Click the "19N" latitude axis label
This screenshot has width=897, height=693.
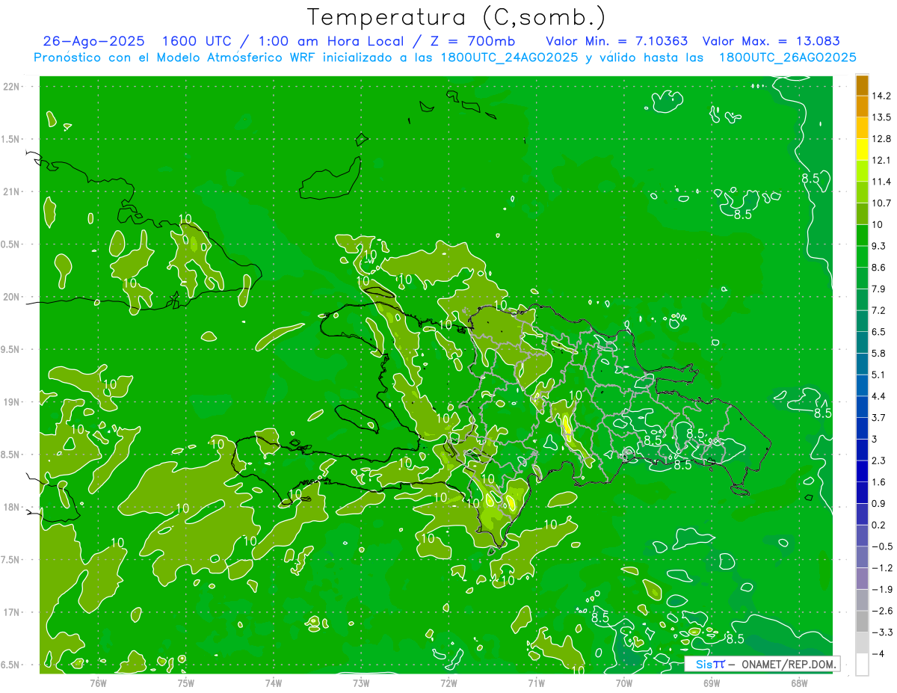click(x=13, y=402)
